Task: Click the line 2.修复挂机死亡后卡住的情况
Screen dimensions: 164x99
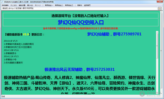Action: coord(18,47)
